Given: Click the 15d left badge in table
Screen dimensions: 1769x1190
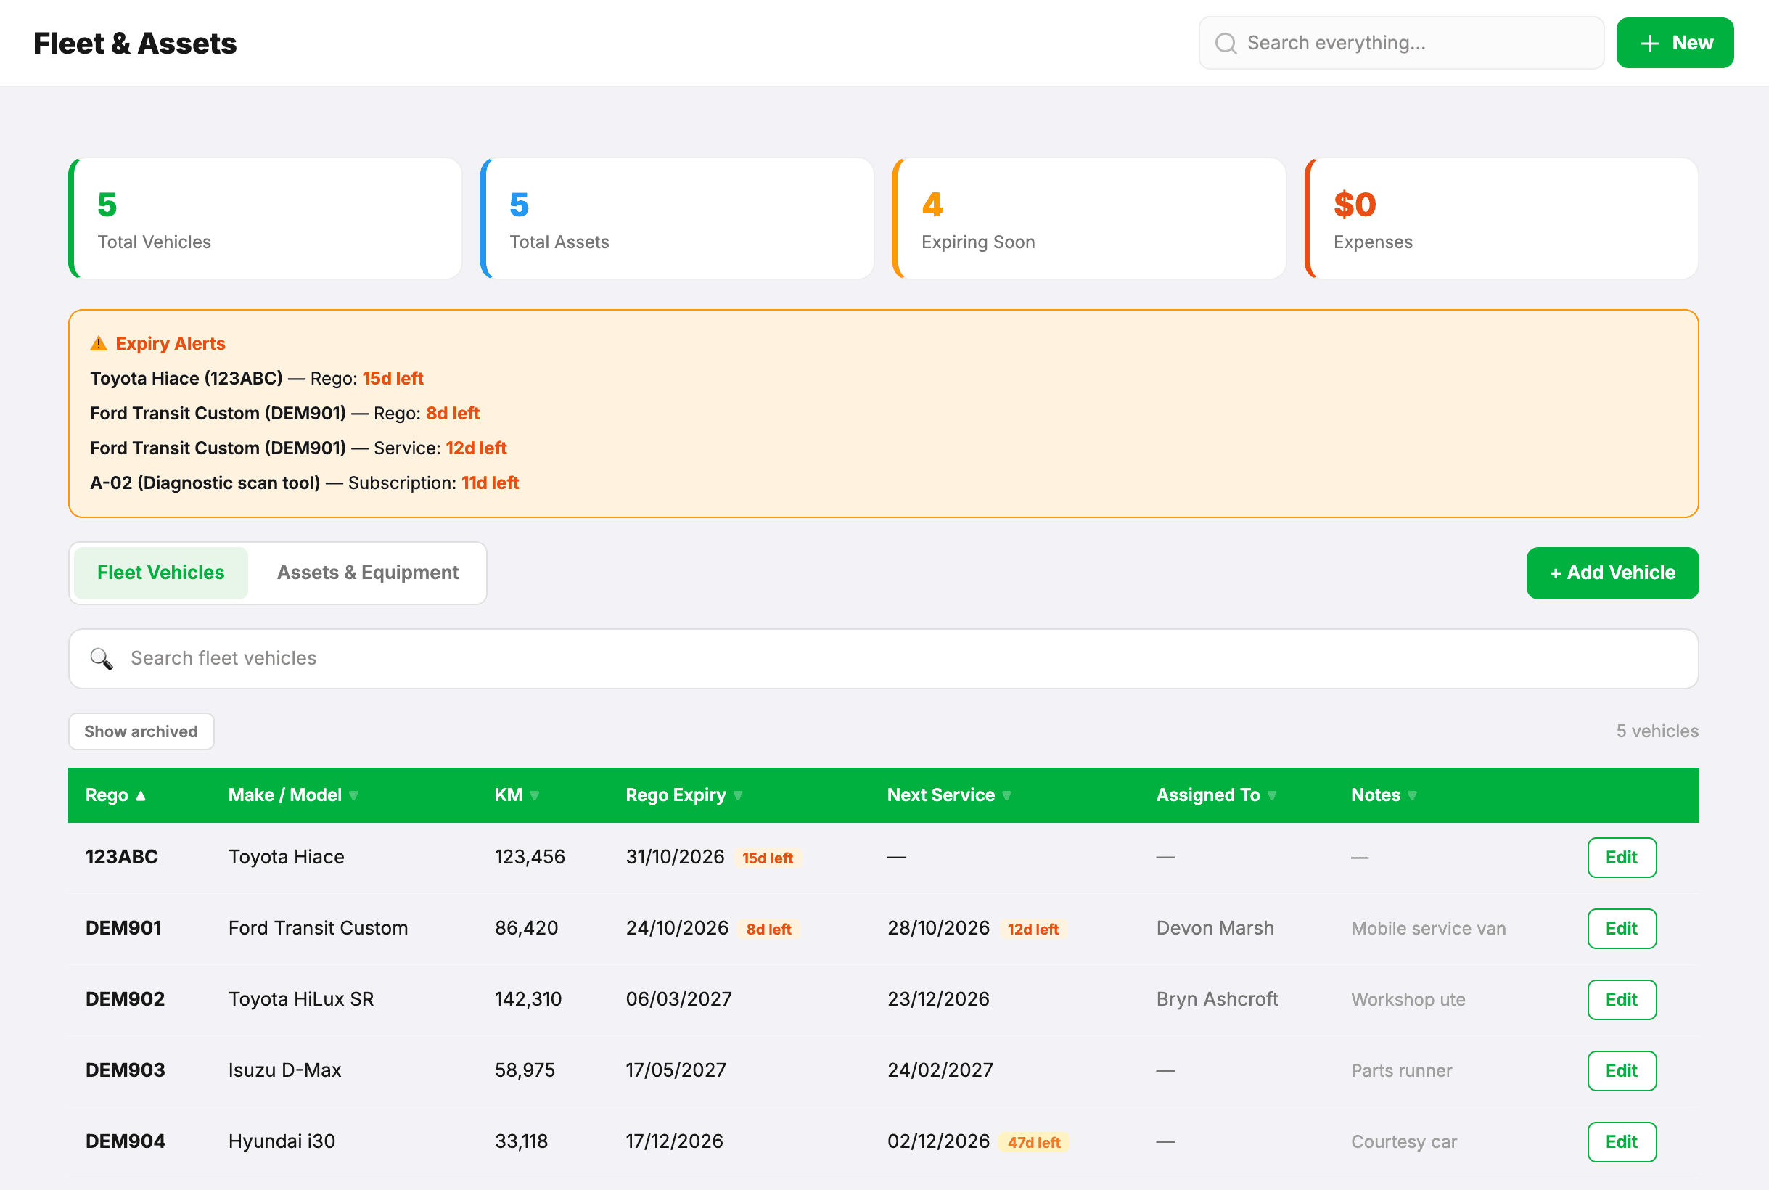Looking at the screenshot, I should (x=767, y=858).
